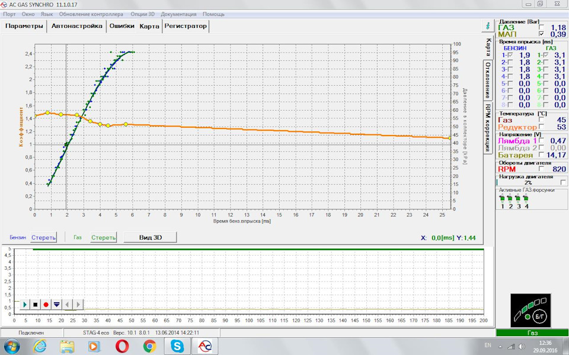Toggle БЕНЗИН injector 2 checkbox
The image size is (569, 355).
(x=510, y=62)
